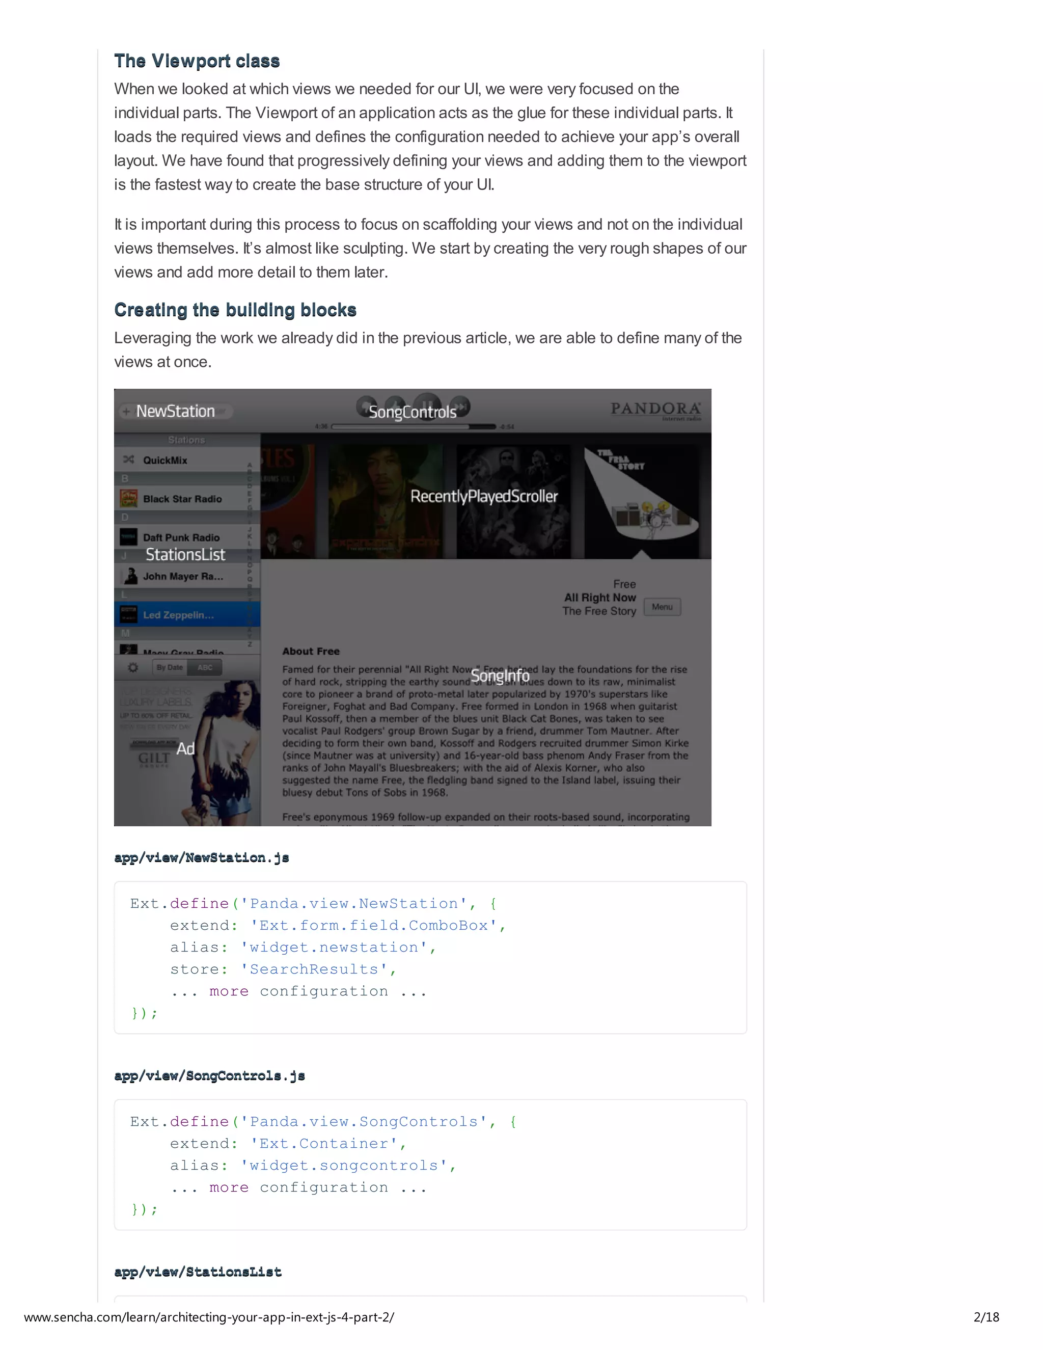Click the 'widget.songcontrols' alias string
Viewport: 1043px width, 1350px height.
(x=344, y=1166)
